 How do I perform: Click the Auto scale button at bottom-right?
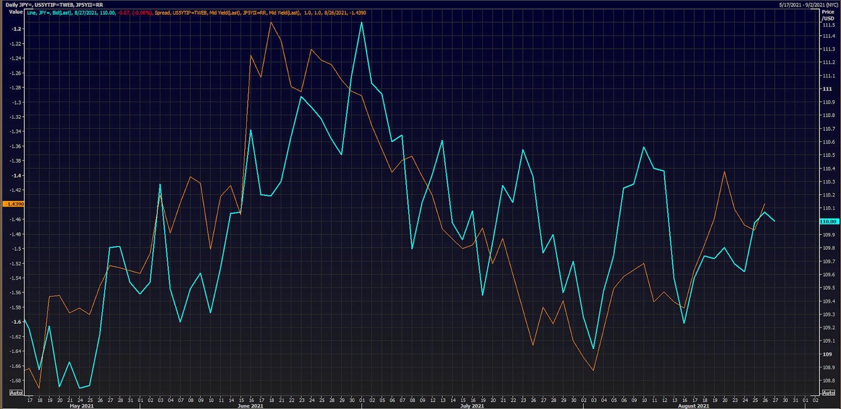click(828, 393)
